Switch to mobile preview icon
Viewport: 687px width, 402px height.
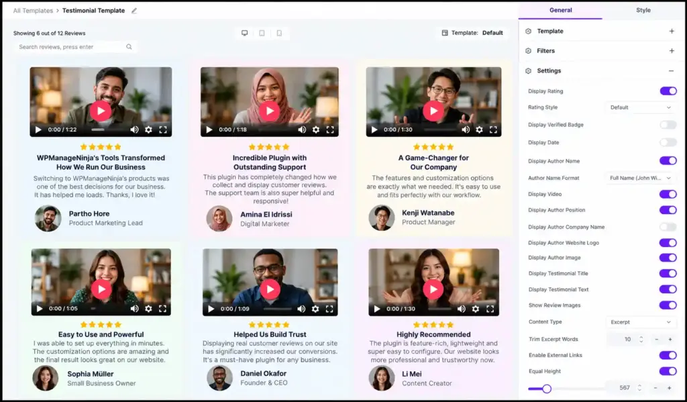click(x=279, y=33)
